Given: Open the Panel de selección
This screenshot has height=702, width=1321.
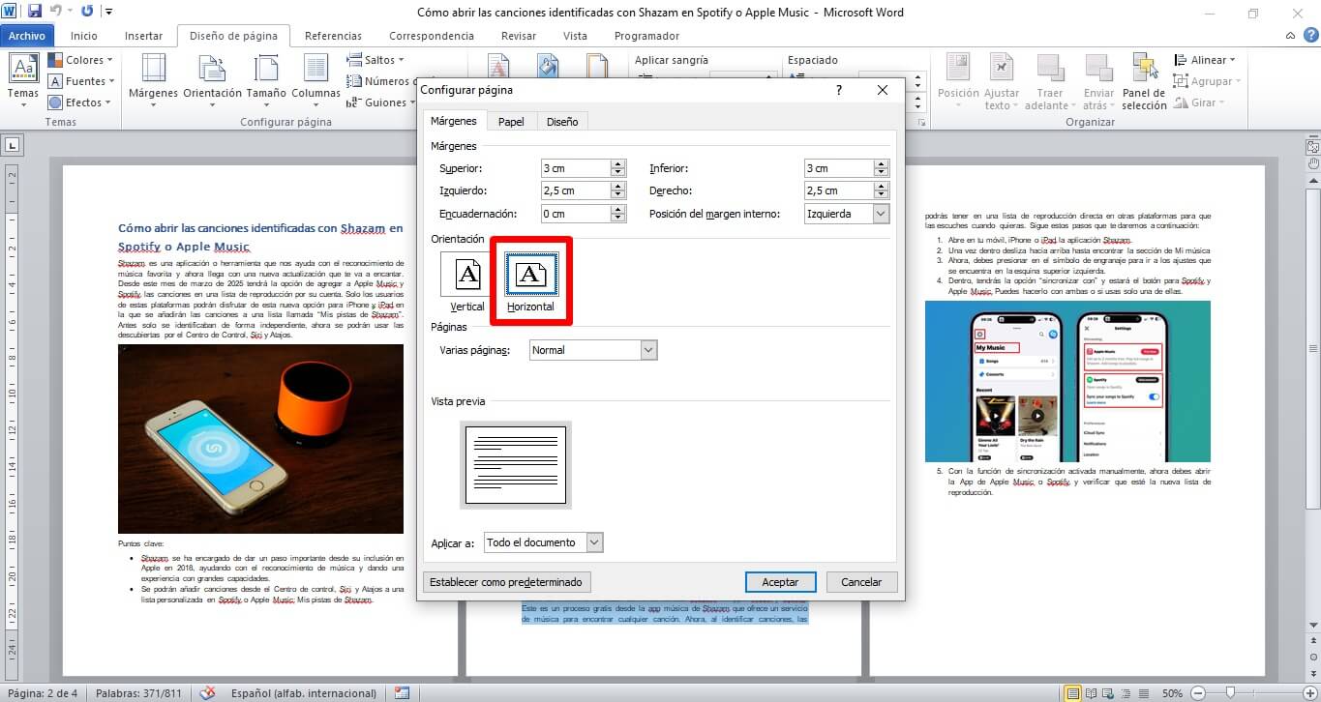Looking at the screenshot, I should pyautogui.click(x=1144, y=81).
